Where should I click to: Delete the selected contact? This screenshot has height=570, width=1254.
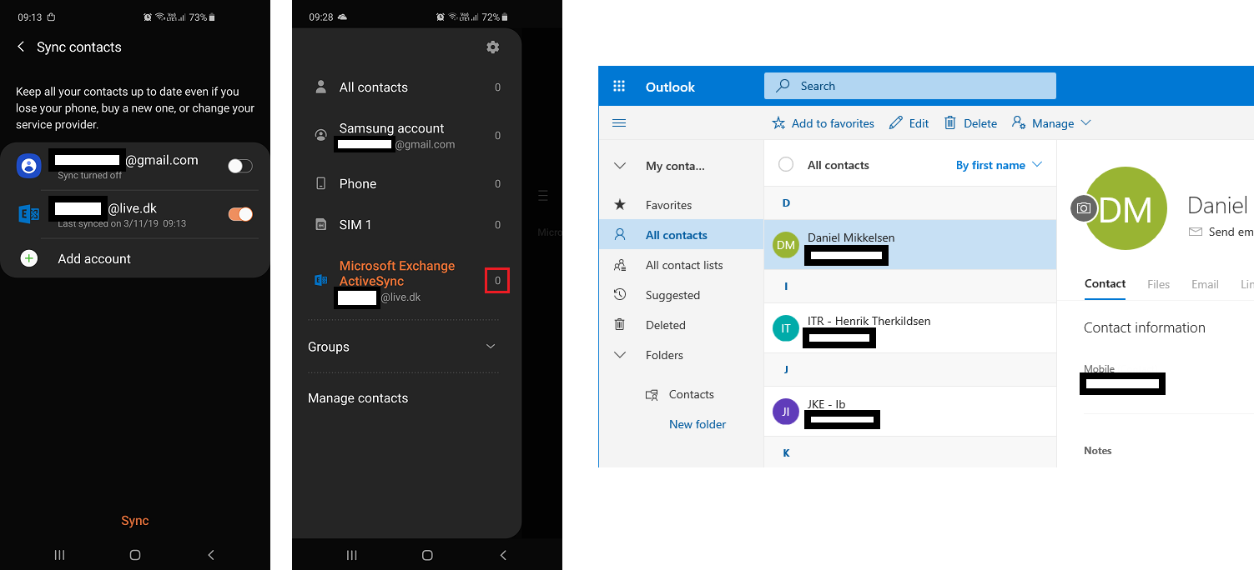[970, 123]
